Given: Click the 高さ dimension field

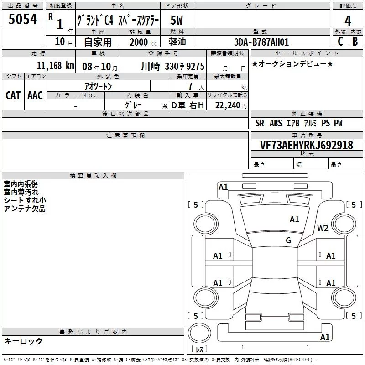Looking at the screenshot, I should pyautogui.click(x=346, y=164).
